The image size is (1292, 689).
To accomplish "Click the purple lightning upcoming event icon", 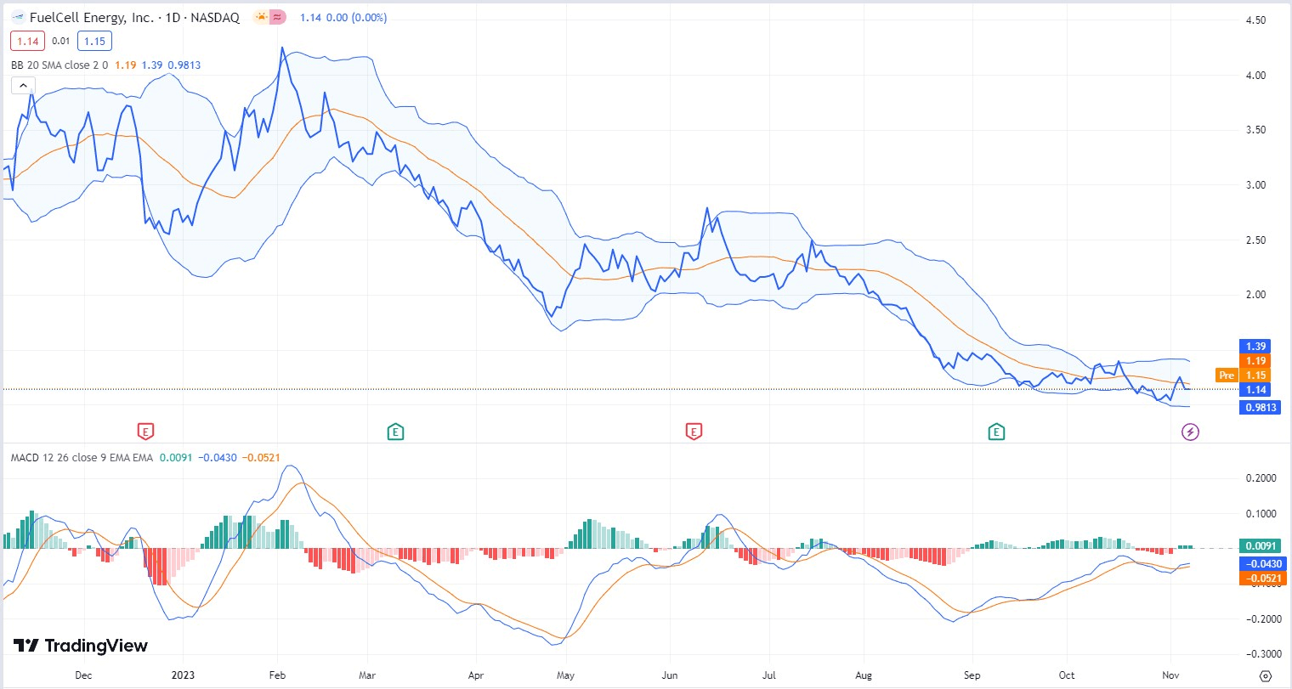I will click(x=1190, y=432).
